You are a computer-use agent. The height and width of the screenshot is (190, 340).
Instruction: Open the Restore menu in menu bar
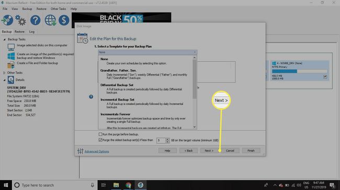(x=41, y=9)
